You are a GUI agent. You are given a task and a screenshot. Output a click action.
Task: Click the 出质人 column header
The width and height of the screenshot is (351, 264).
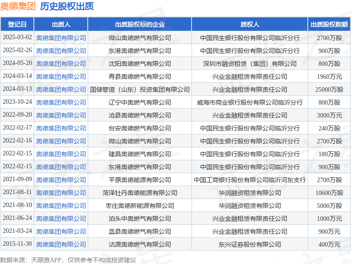[x=61, y=24]
